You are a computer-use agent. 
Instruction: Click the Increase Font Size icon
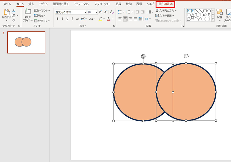[100, 12]
